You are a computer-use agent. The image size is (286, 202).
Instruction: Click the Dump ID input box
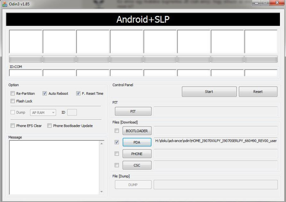click(x=72, y=112)
